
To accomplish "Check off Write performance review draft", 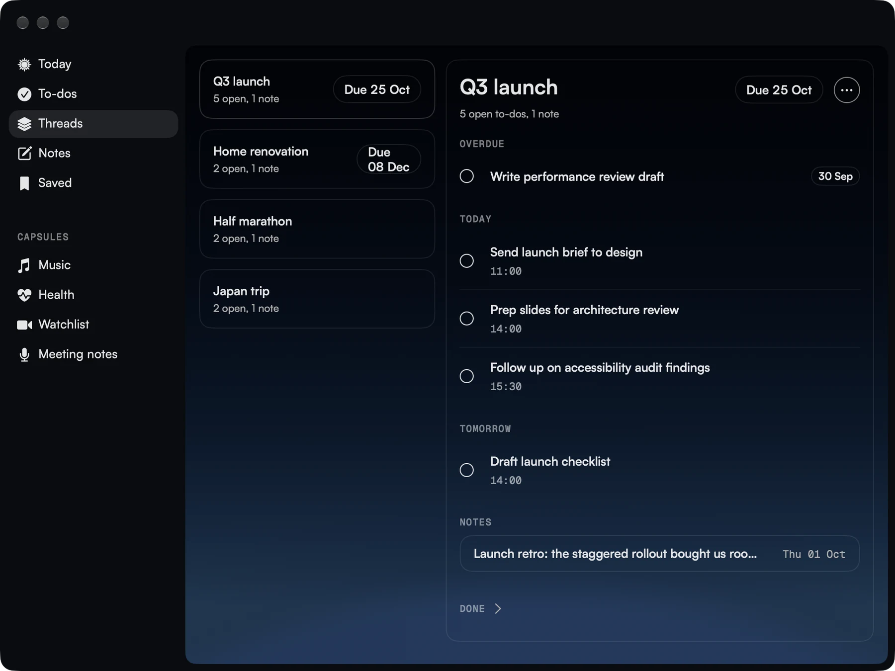I will coord(466,176).
